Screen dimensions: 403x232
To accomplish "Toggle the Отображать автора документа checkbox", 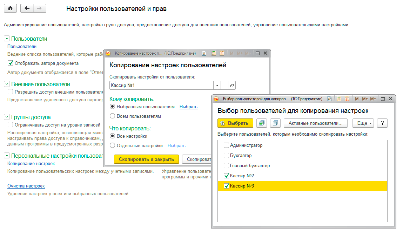I will tap(10, 63).
